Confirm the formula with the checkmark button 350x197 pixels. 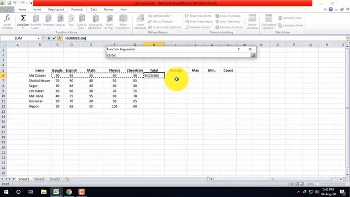pos(54,38)
